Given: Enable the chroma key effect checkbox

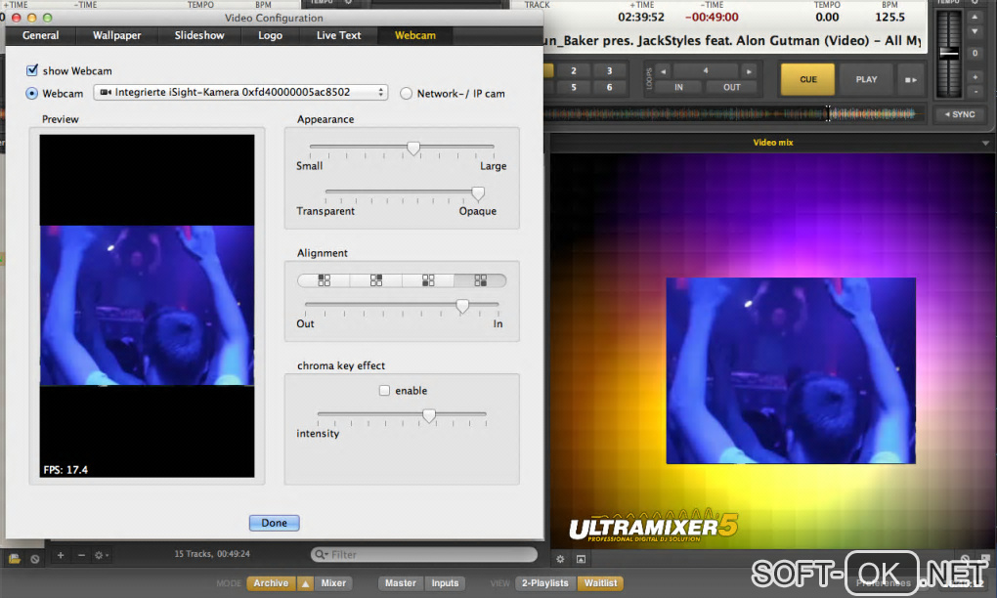Looking at the screenshot, I should (x=384, y=390).
